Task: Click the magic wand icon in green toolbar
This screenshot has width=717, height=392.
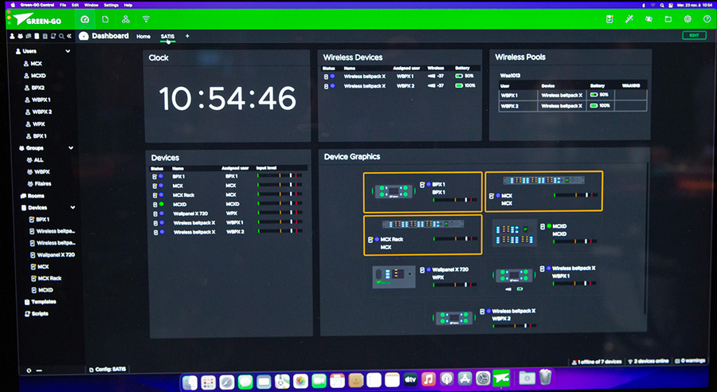Action: (629, 19)
